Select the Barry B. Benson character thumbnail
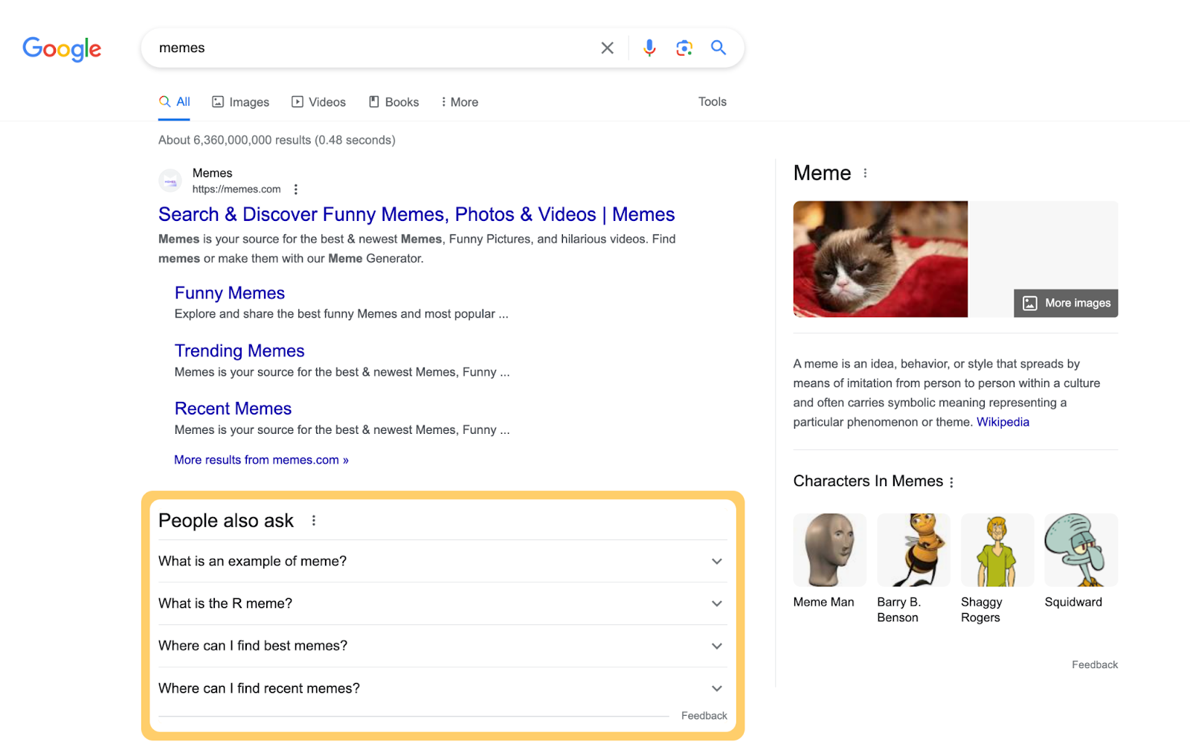This screenshot has height=756, width=1190. [x=913, y=550]
